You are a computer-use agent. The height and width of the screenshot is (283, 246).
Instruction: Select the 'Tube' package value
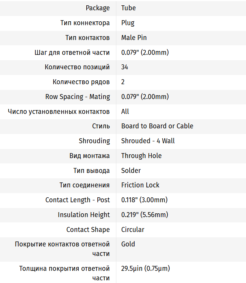click(x=129, y=8)
